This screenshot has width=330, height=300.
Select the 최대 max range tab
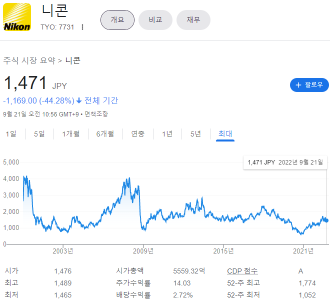225,134
